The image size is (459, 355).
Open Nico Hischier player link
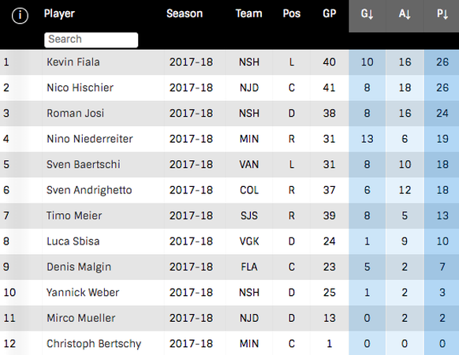80,88
